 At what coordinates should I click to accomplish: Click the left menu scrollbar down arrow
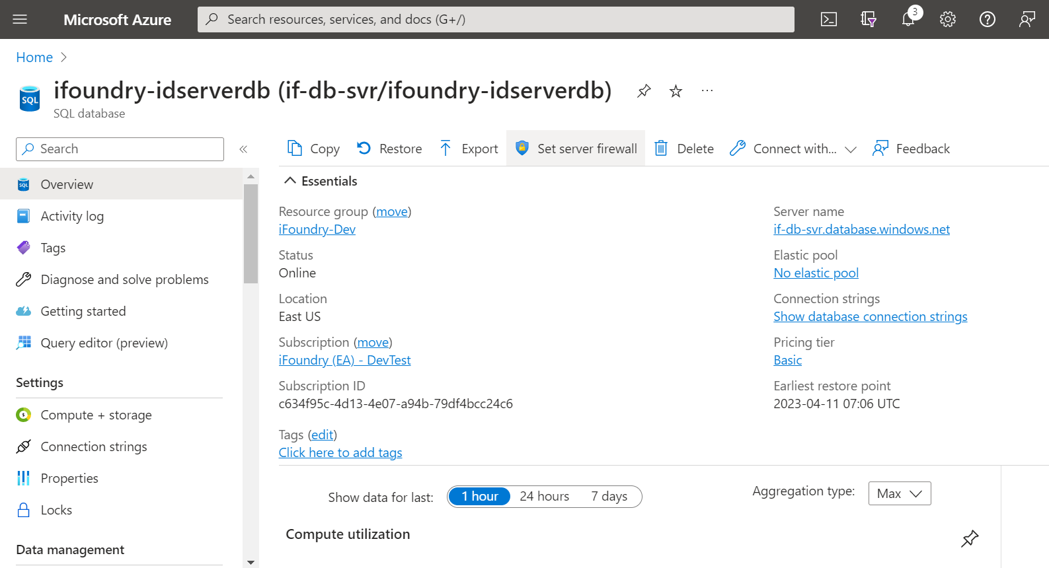(251, 563)
